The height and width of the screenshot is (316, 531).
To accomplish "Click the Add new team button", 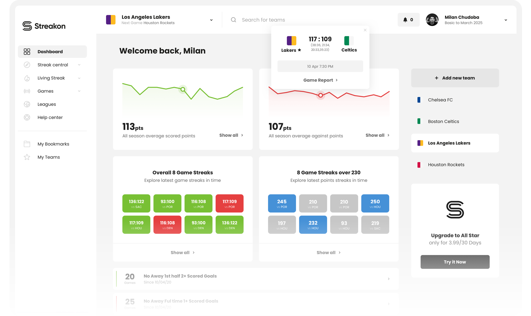I will coord(455,78).
